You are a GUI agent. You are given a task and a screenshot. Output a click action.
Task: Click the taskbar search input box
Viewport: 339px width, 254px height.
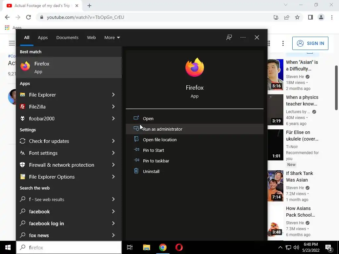(x=69, y=247)
